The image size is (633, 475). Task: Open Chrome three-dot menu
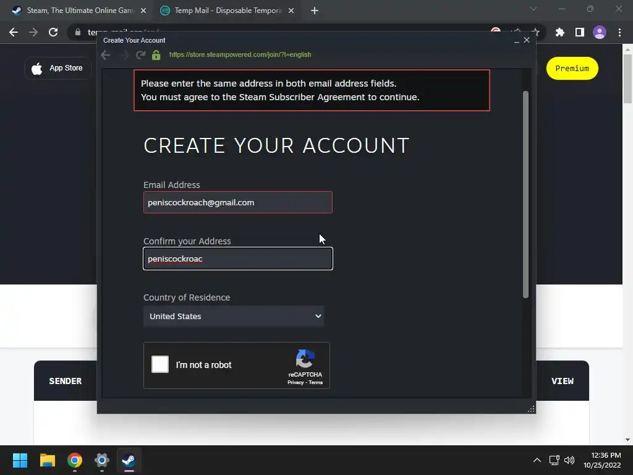point(619,32)
